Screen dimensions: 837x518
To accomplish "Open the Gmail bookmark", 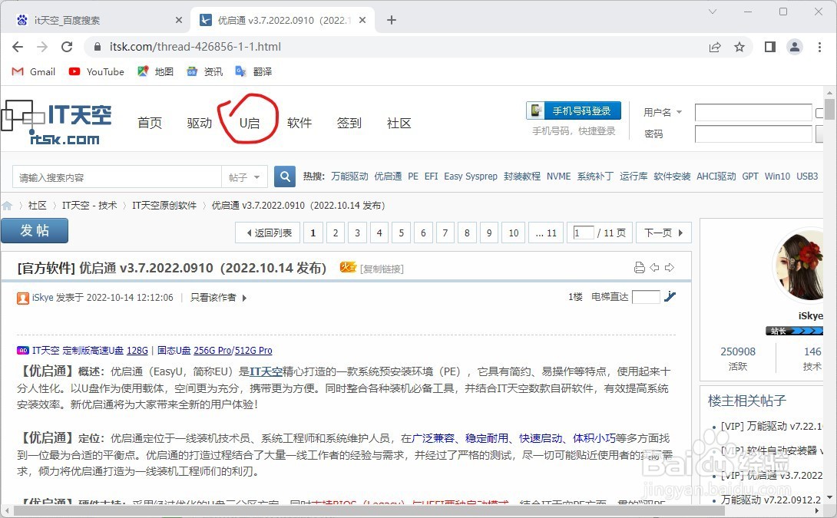I will [x=34, y=71].
